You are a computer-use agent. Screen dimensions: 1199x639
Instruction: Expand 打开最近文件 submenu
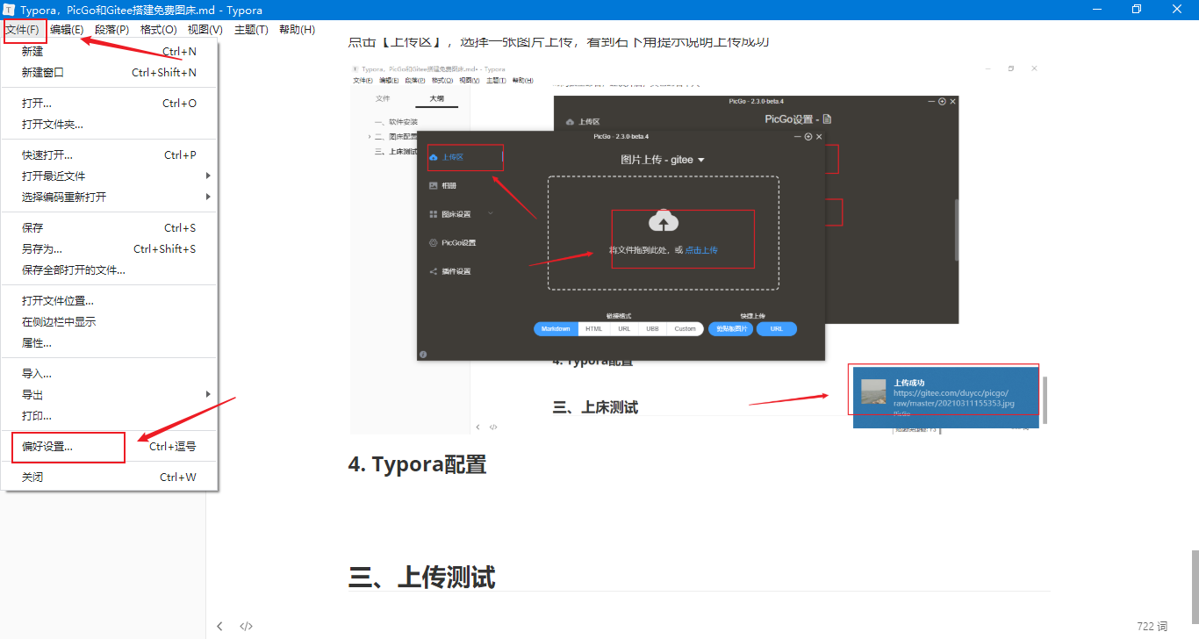pyautogui.click(x=109, y=176)
